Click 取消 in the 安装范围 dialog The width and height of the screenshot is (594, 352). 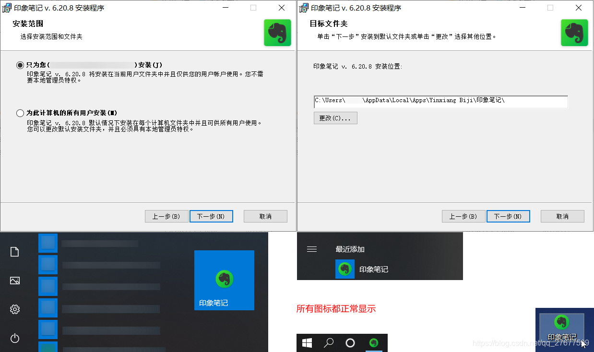pos(265,216)
